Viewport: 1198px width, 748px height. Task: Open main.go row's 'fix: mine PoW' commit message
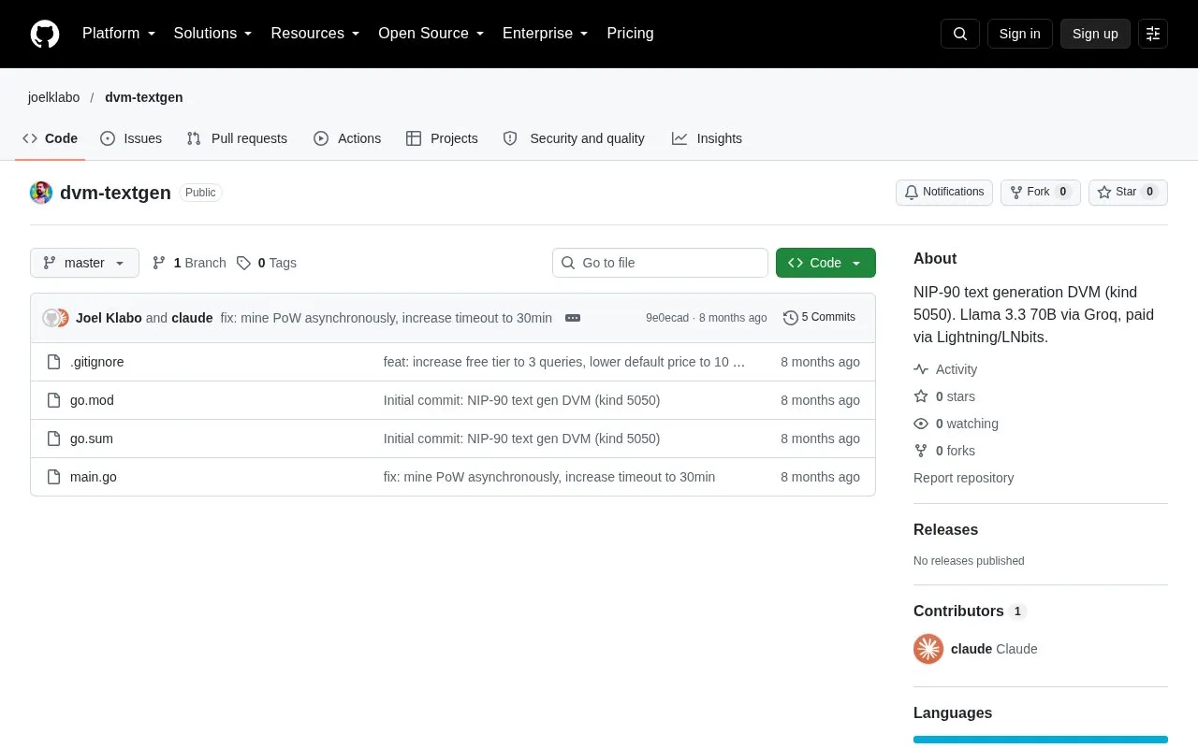coord(549,477)
